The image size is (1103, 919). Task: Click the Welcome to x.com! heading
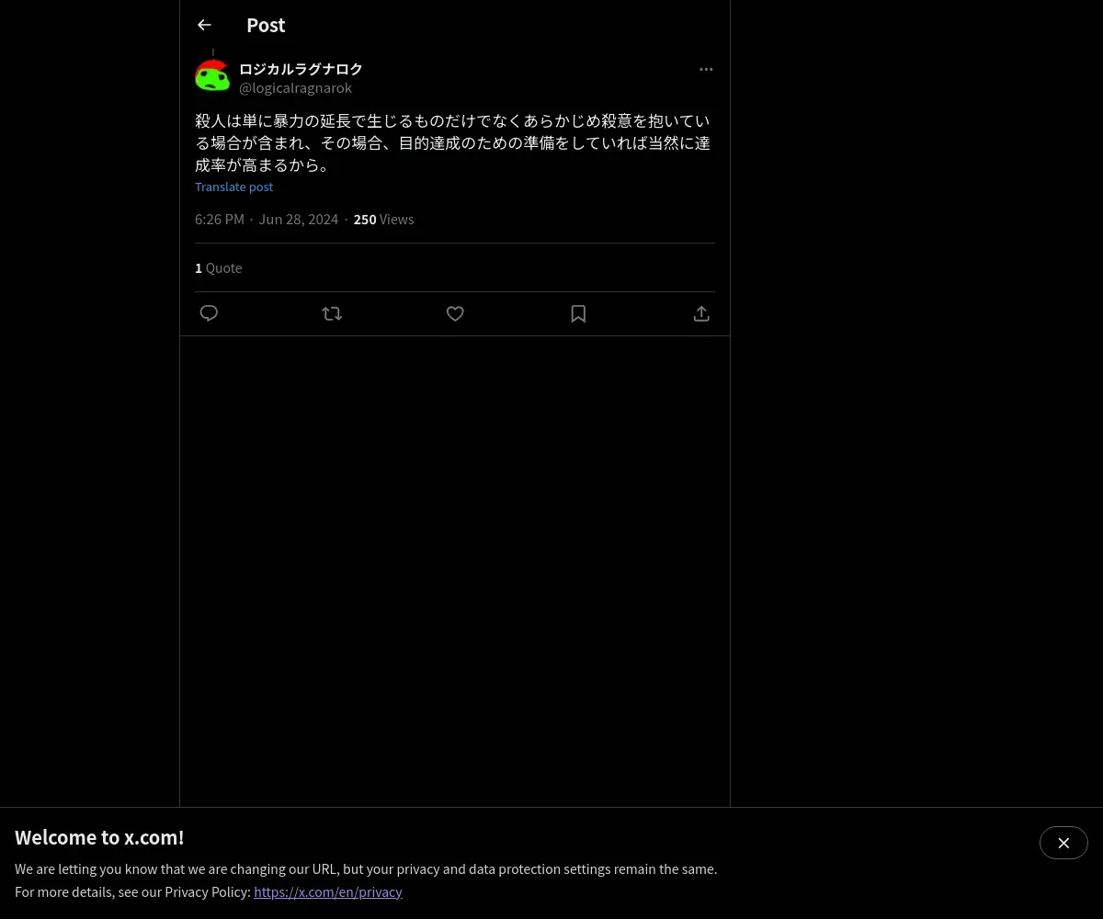[x=99, y=837]
